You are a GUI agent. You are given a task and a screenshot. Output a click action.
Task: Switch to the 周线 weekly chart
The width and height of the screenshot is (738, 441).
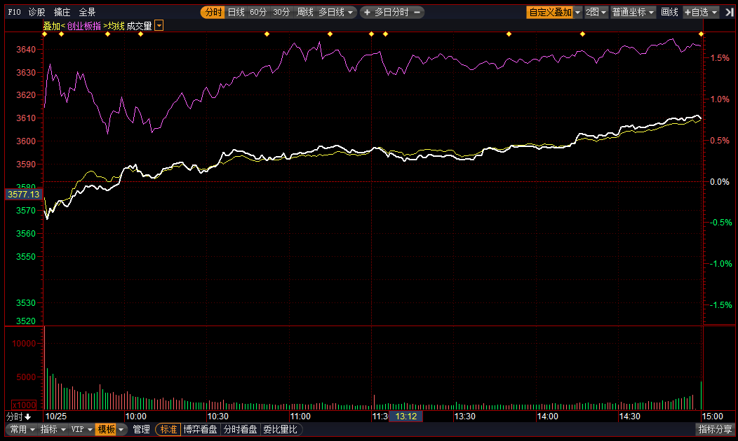pos(304,12)
